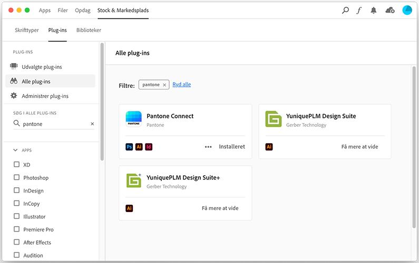This screenshot has height=263, width=419.
Task: Click the Pantone publisher name
Action: point(155,125)
